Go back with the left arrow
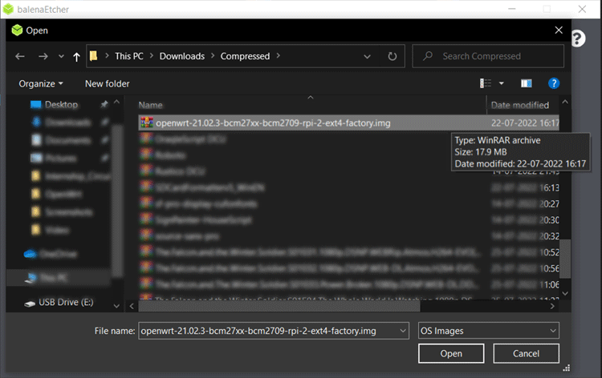The height and width of the screenshot is (378, 602). pos(20,57)
